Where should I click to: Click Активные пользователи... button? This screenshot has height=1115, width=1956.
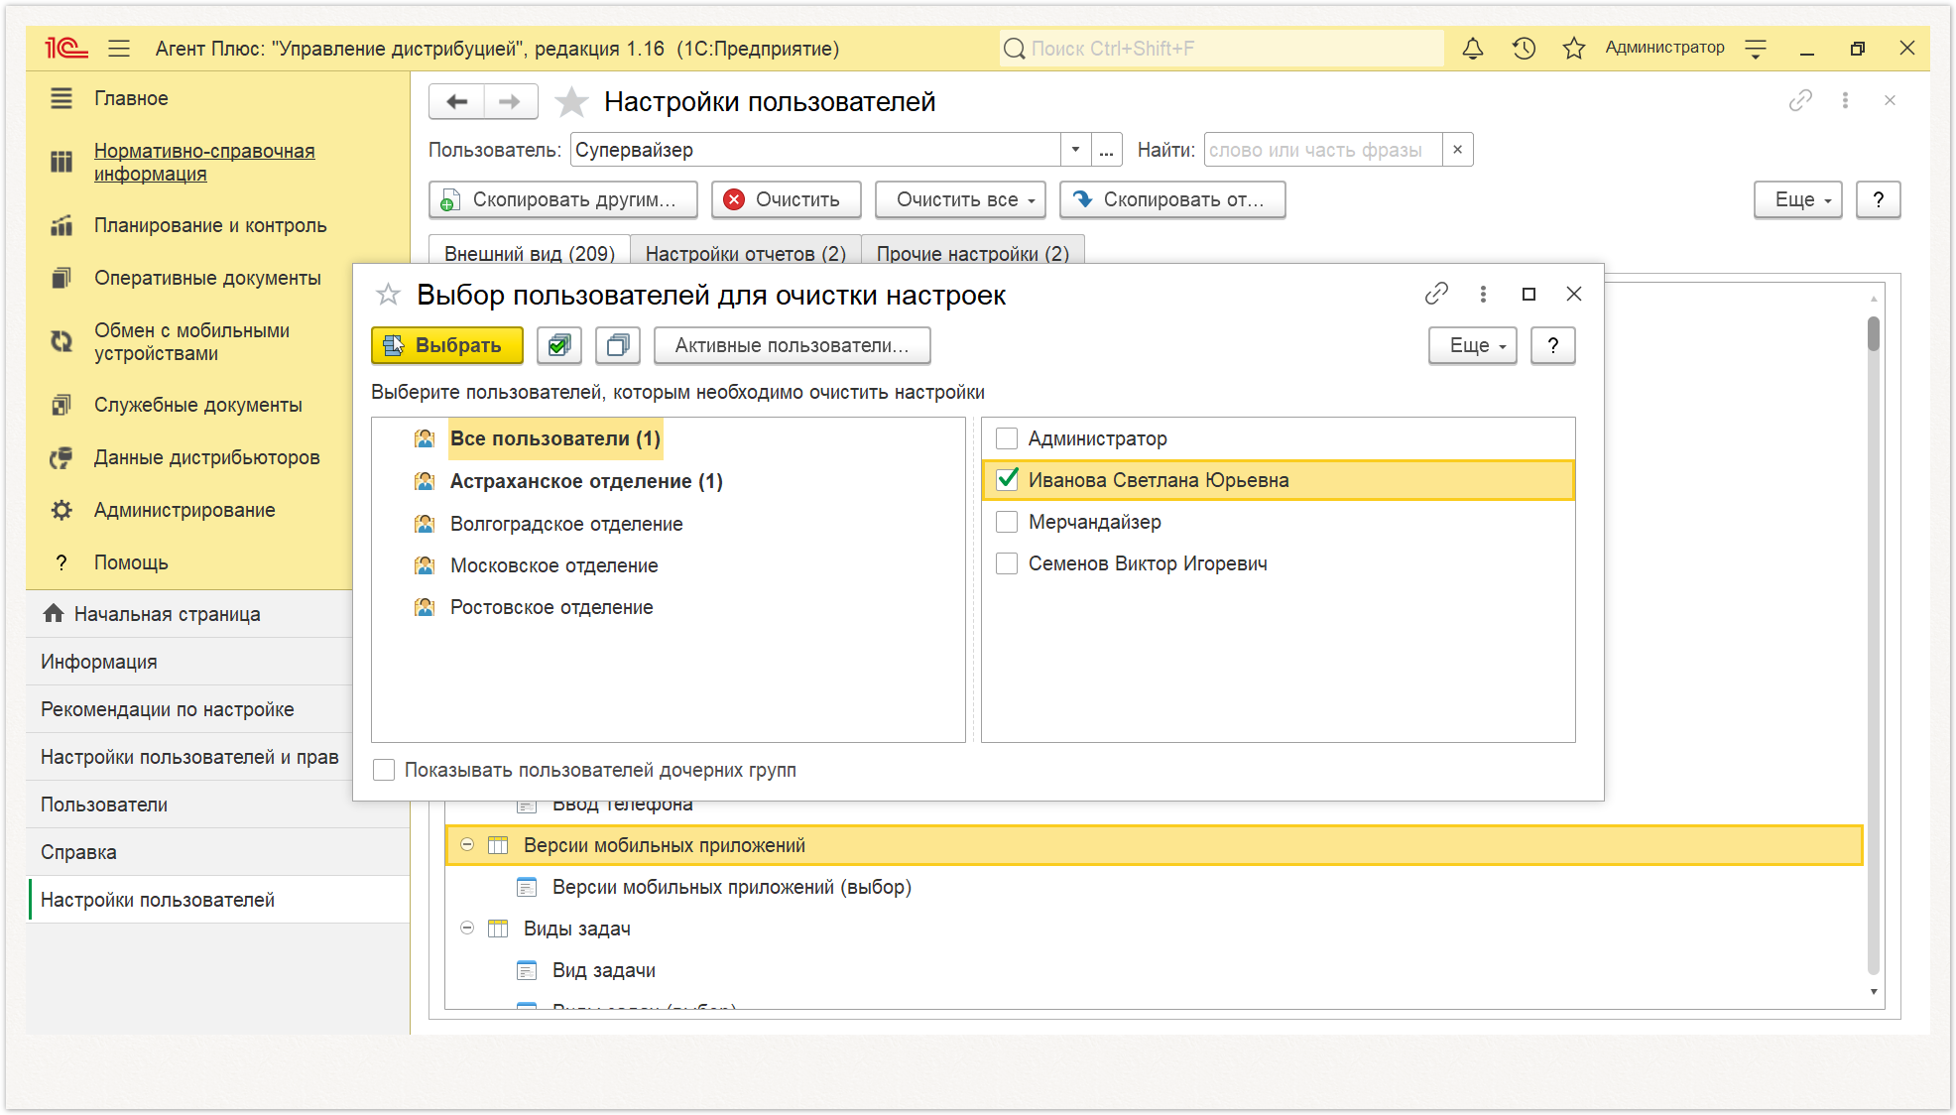point(792,345)
